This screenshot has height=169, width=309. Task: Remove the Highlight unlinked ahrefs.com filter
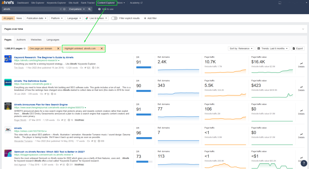pyautogui.click(x=102, y=48)
